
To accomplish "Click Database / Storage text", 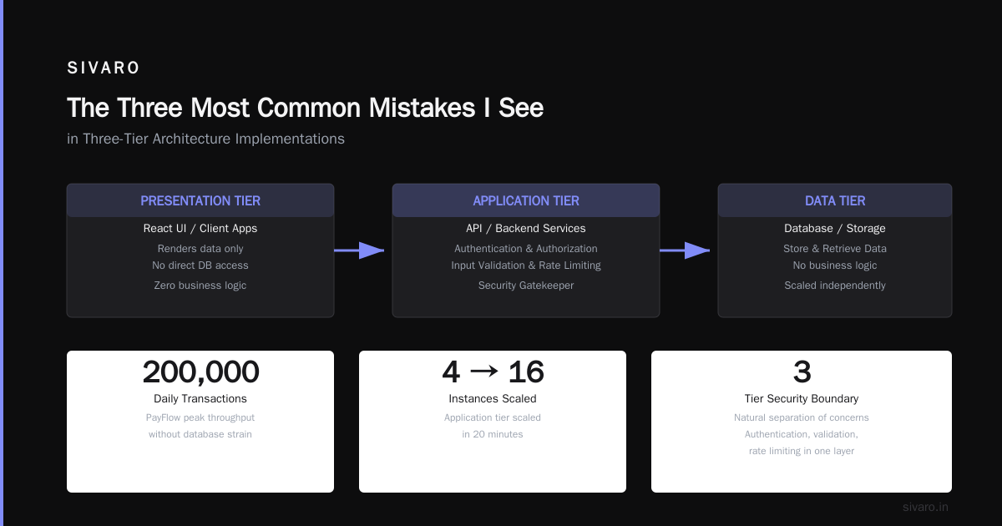I will (835, 228).
